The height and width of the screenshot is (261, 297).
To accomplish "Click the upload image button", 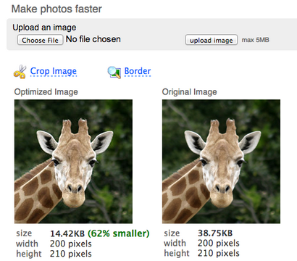I will (x=212, y=40).
